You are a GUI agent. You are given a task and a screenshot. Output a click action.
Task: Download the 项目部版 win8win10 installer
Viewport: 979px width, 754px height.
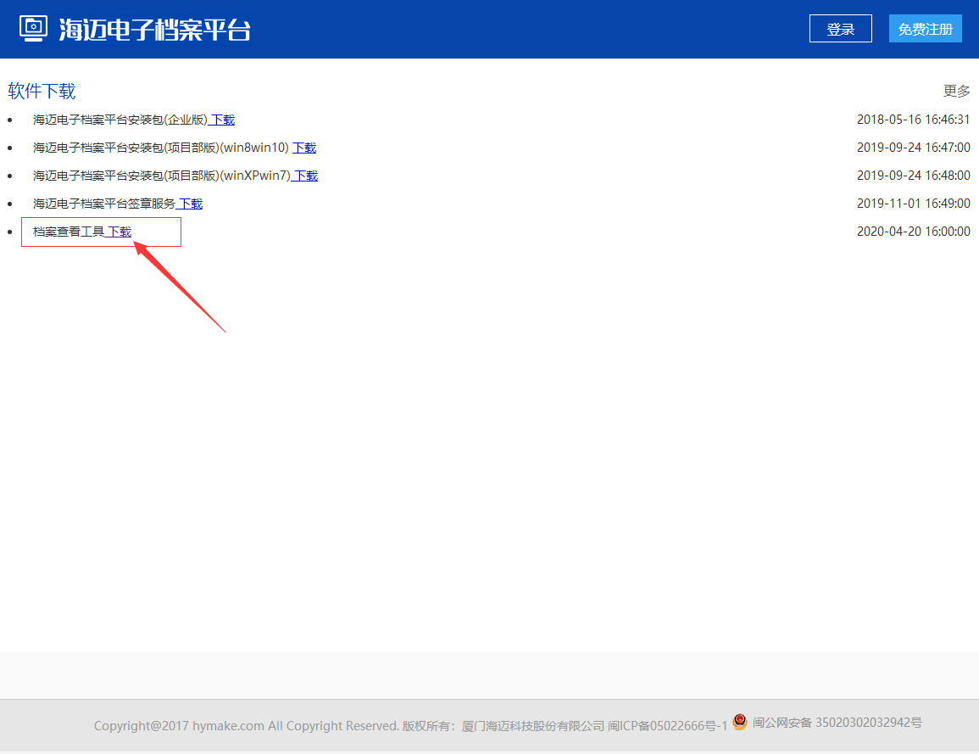coord(304,148)
